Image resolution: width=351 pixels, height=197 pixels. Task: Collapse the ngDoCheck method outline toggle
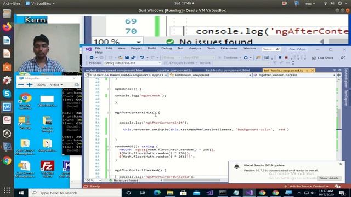pos(109,89)
